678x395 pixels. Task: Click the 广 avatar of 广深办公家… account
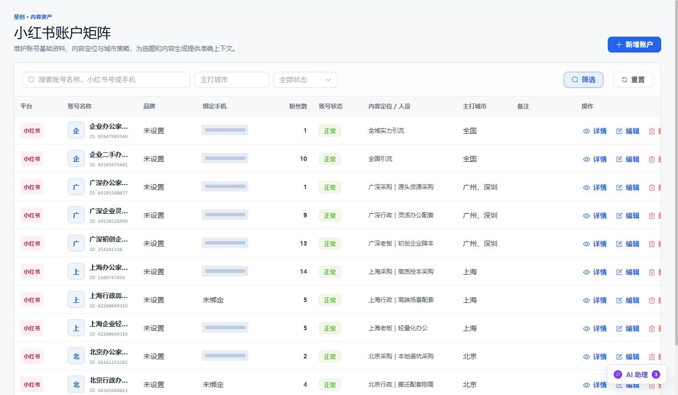(x=76, y=187)
